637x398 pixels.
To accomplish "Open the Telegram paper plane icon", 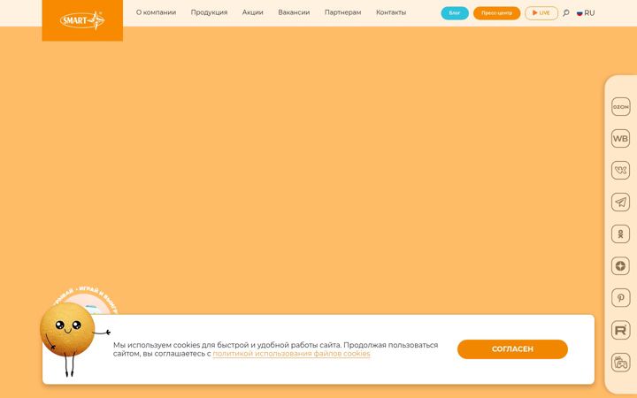I will (x=620, y=202).
